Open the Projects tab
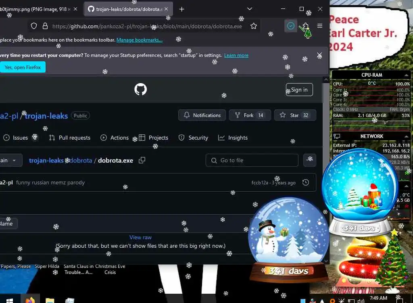This screenshot has height=303, width=413. [x=154, y=138]
